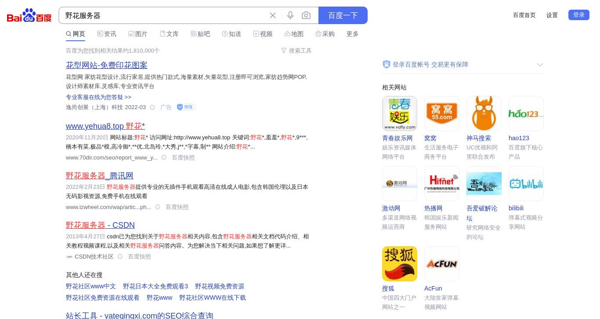Open the Hitnet 热播网 icon
Screen dimensions: 600x319
point(442,184)
